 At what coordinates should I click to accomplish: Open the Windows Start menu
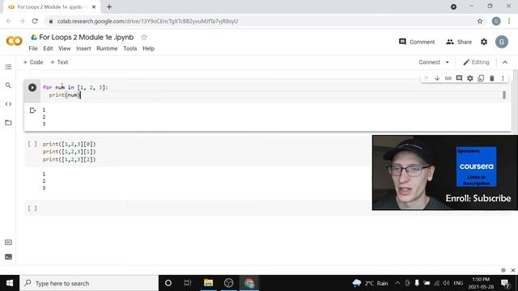pyautogui.click(x=10, y=283)
